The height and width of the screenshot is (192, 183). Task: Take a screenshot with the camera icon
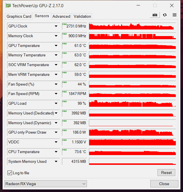[155, 15]
